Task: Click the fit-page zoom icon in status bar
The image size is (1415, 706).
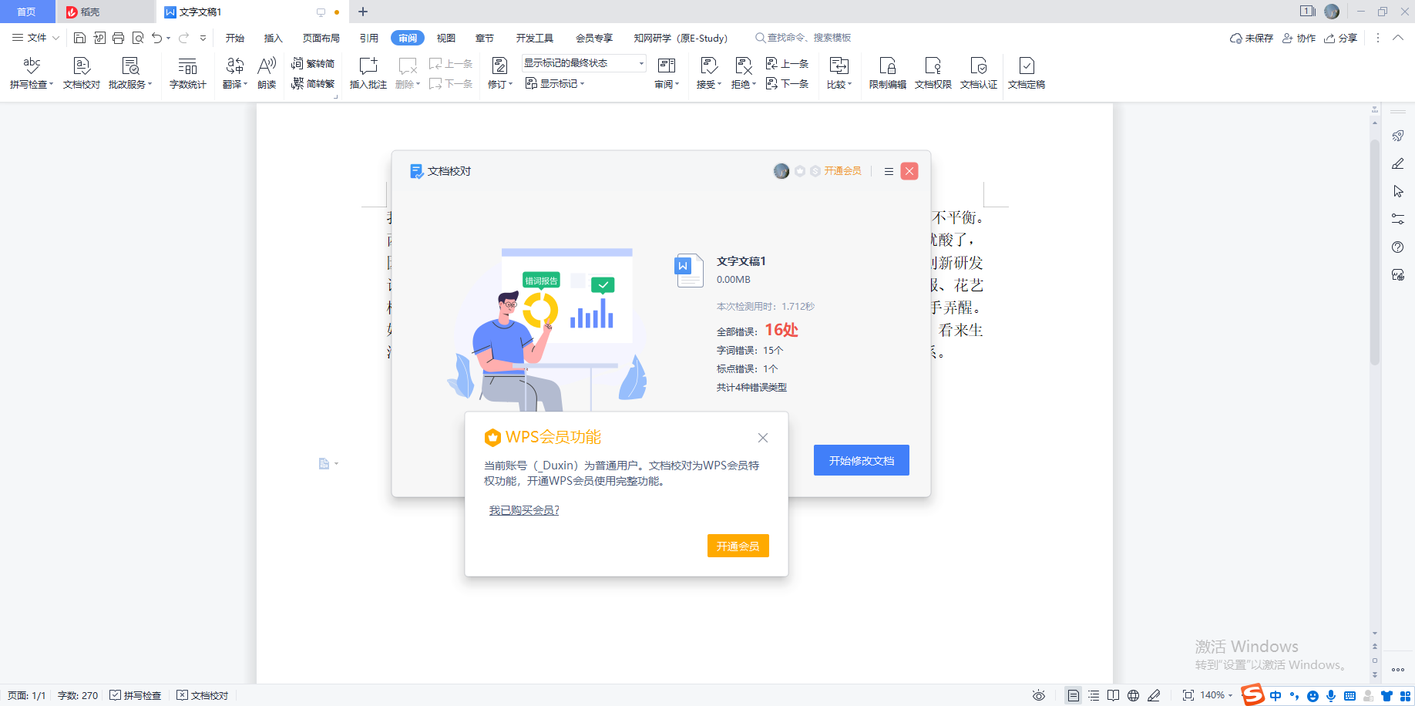Action: (1188, 695)
